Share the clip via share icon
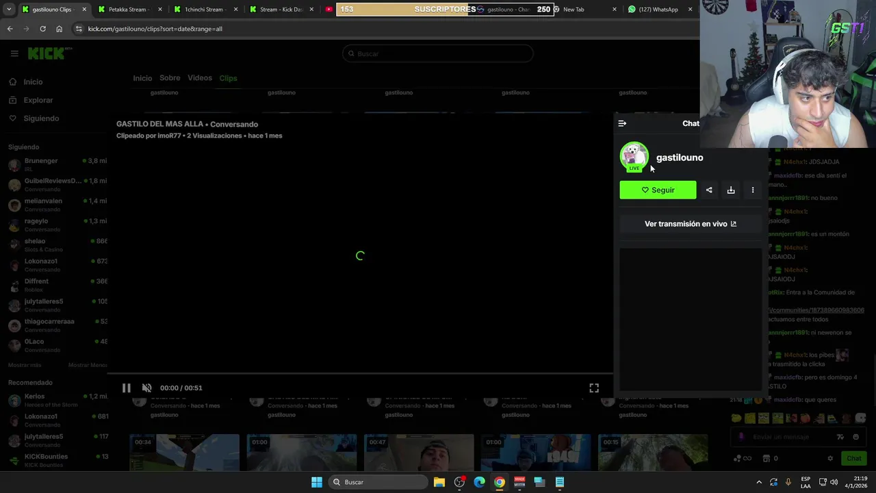The height and width of the screenshot is (493, 876). 709,190
